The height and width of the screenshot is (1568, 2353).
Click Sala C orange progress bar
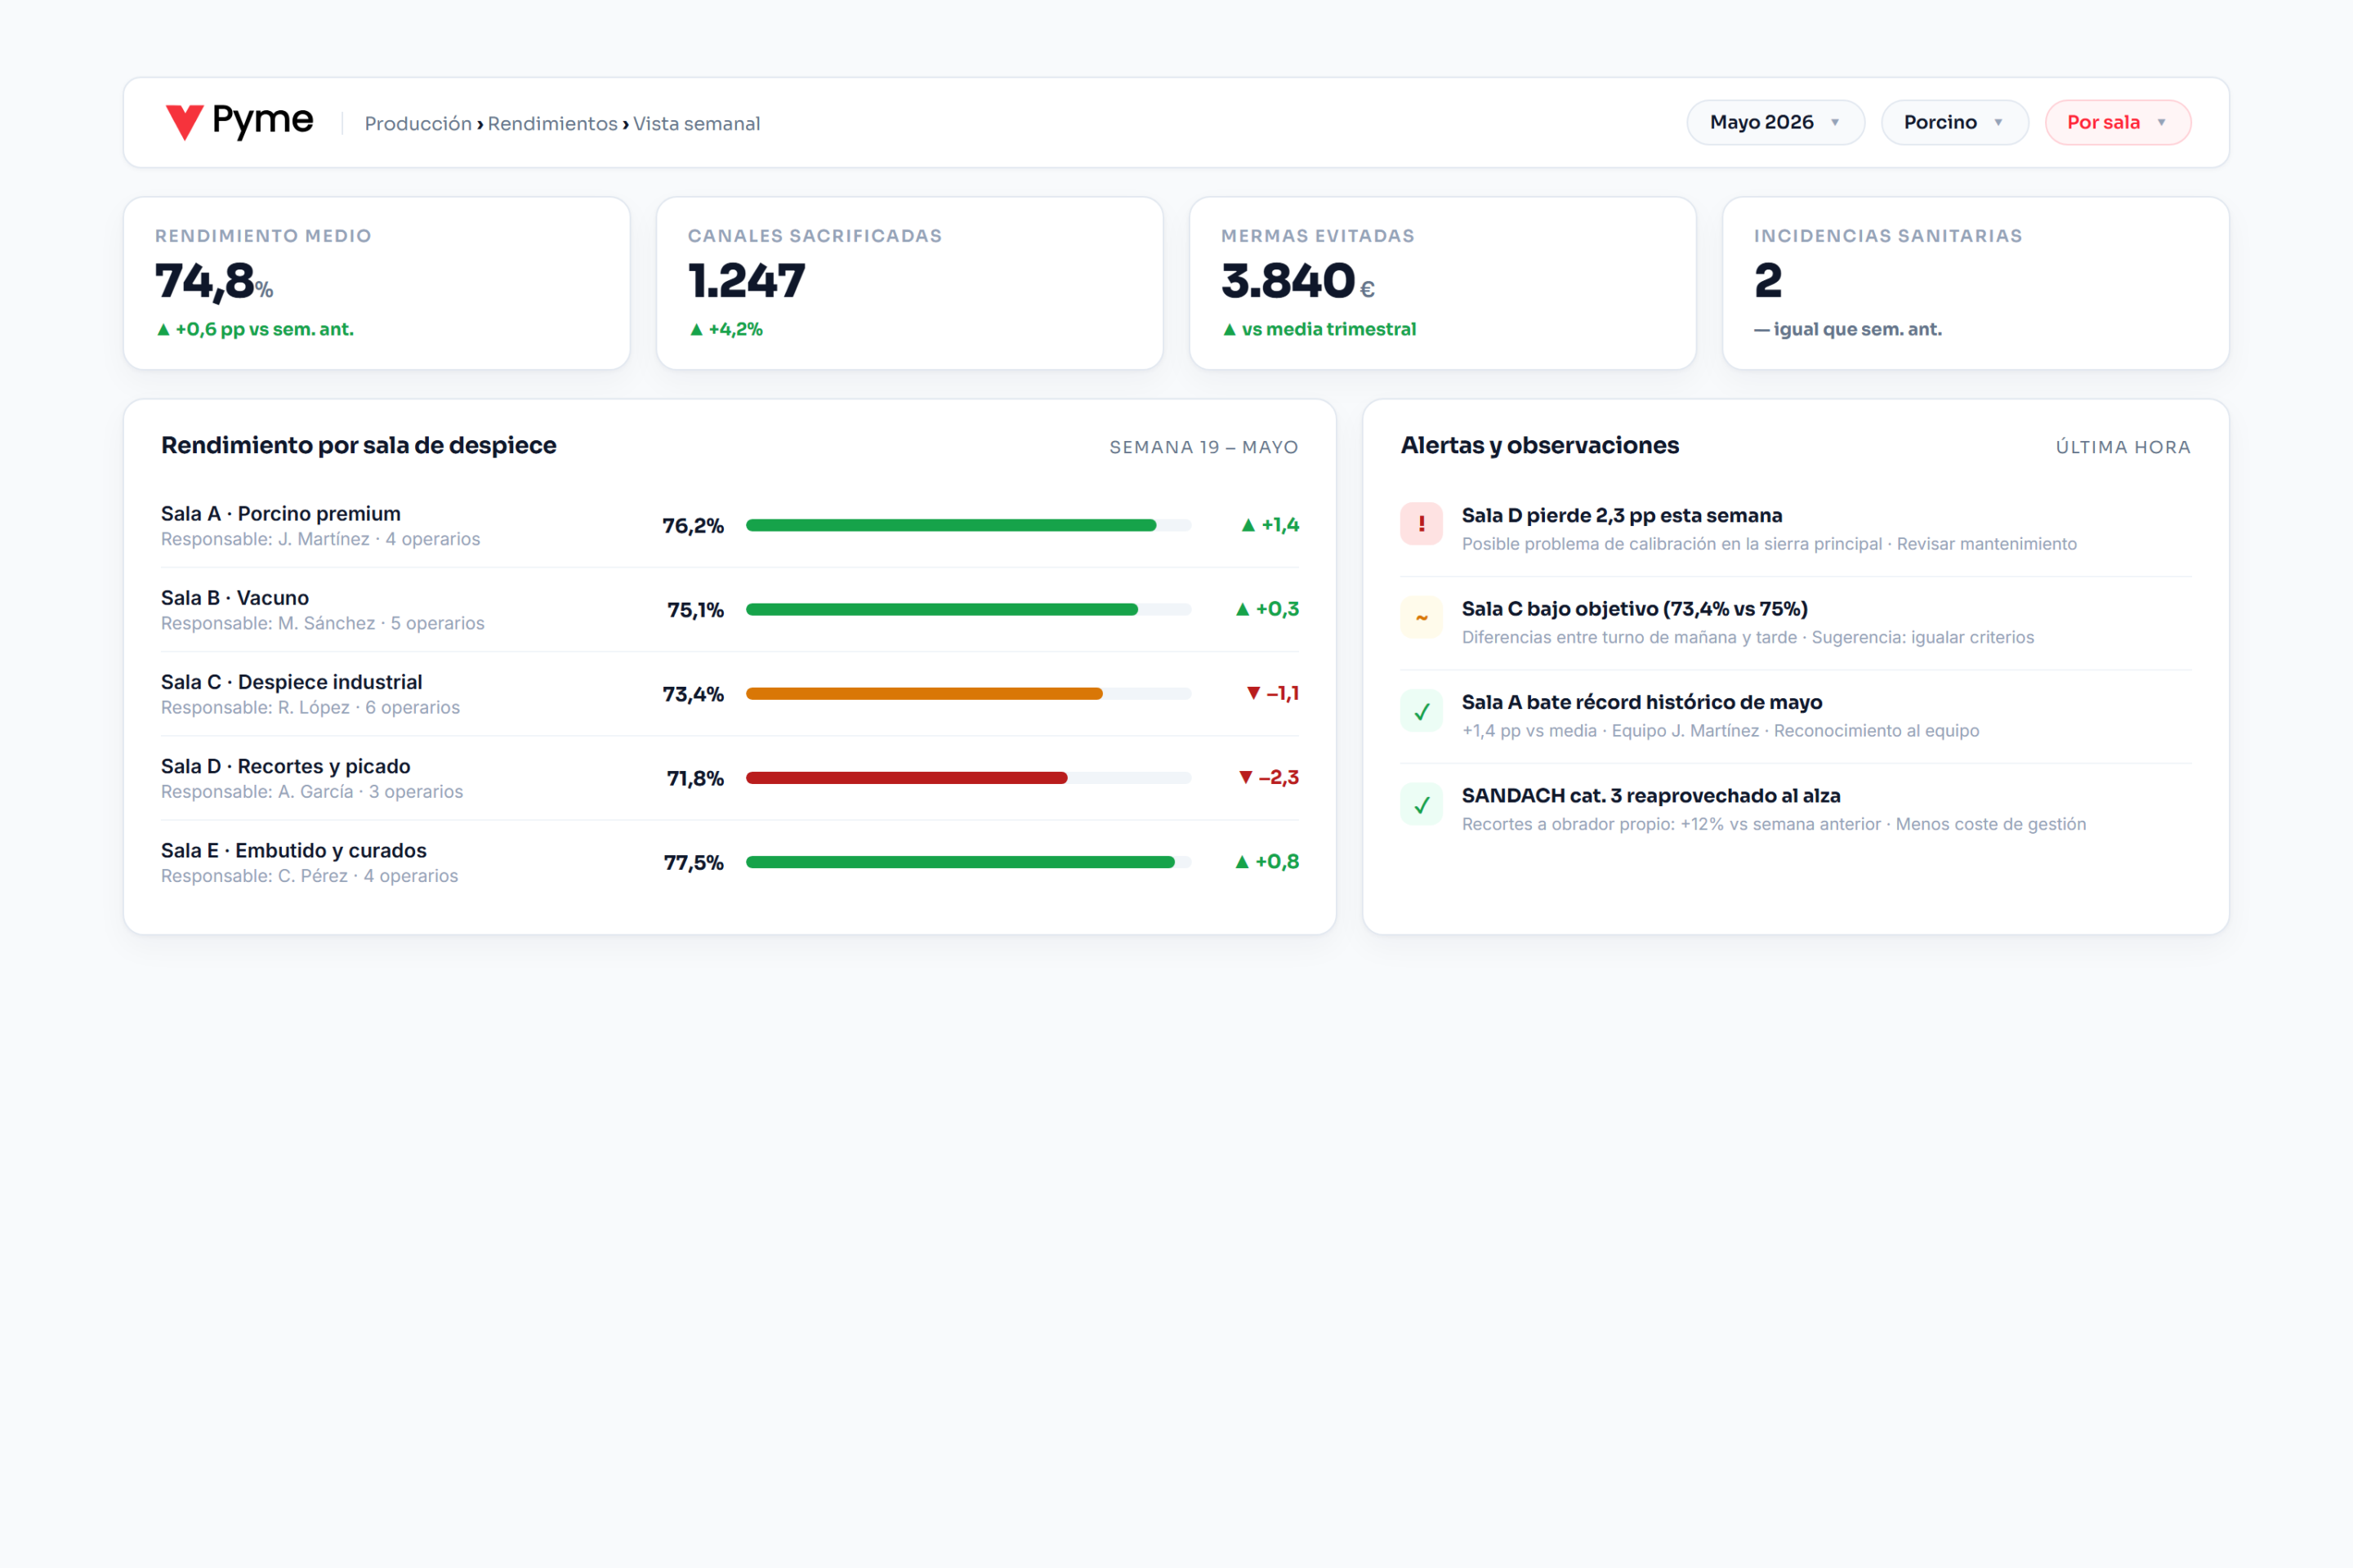[968, 693]
